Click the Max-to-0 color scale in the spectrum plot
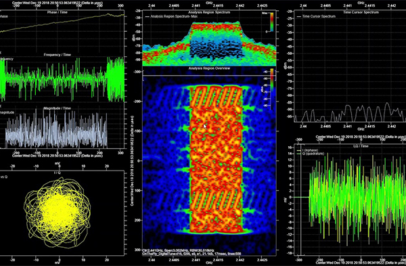 [271, 22]
